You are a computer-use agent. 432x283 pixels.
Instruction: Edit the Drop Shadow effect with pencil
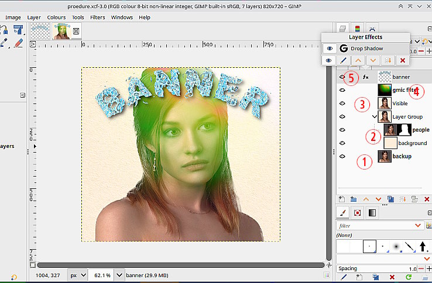(343, 60)
